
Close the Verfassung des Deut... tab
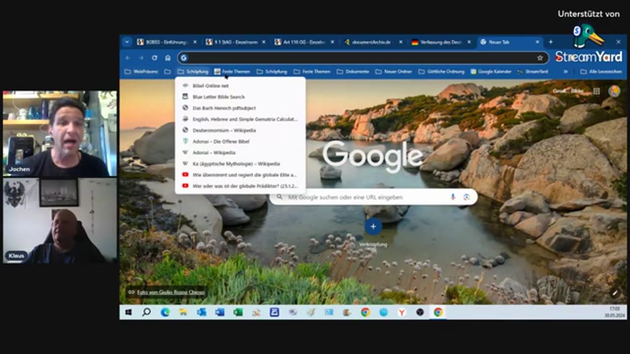tap(469, 42)
